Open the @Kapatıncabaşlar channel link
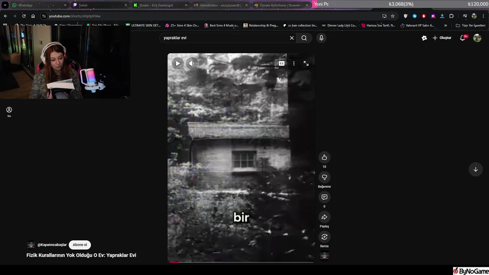Image resolution: width=489 pixels, height=275 pixels. tap(52, 245)
